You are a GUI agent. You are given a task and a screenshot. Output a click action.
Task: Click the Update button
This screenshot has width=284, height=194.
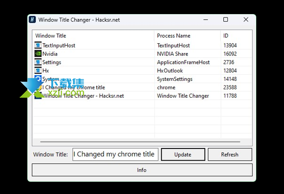coord(183,155)
